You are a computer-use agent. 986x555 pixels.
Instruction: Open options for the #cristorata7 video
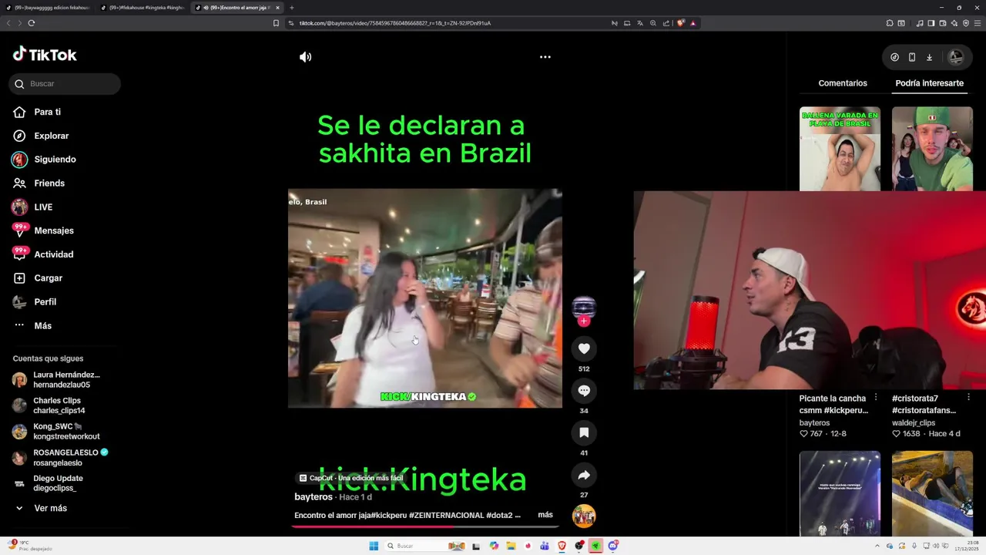click(968, 398)
